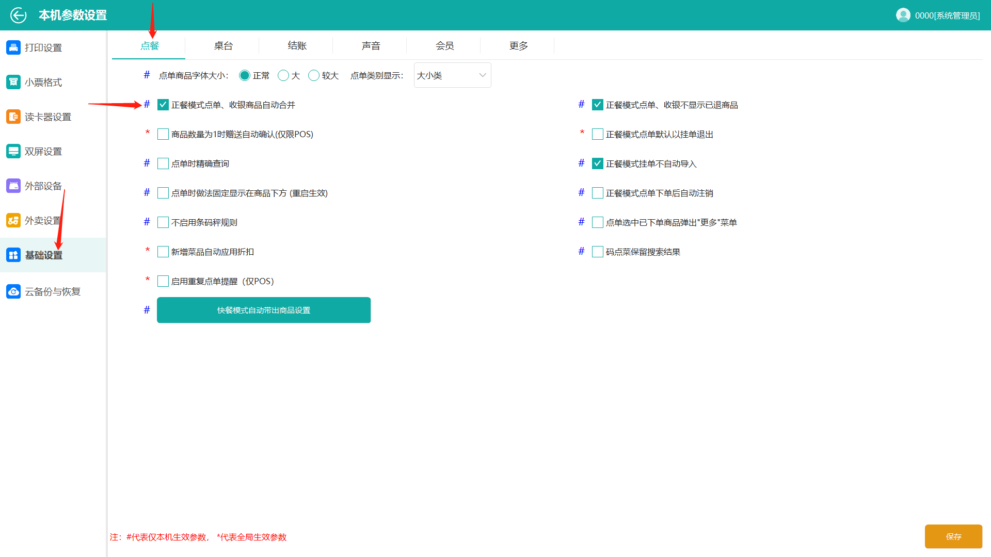991x557 pixels.
Task: Uncheck 正餐模式点单、收银商品自动合并 checkbox
Action: [163, 105]
